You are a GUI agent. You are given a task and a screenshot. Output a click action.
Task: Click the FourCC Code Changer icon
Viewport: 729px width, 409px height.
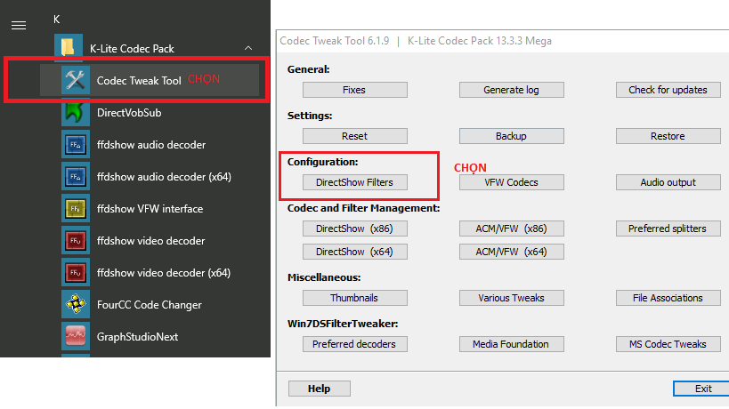(x=76, y=305)
